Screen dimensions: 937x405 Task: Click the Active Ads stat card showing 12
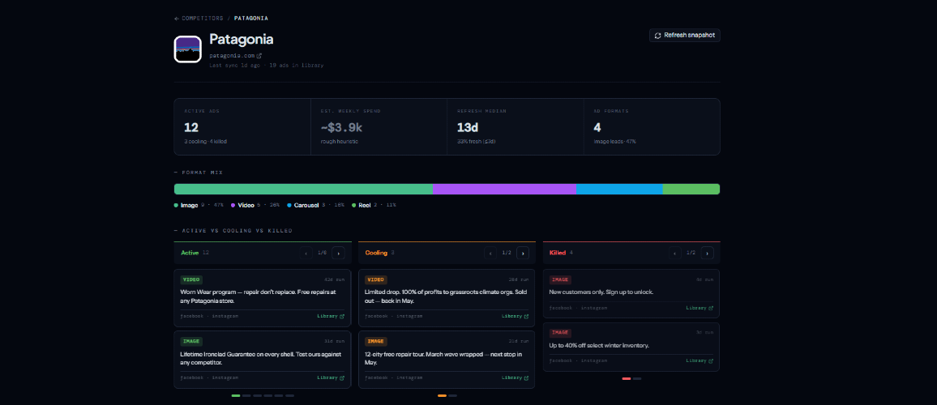(242, 126)
